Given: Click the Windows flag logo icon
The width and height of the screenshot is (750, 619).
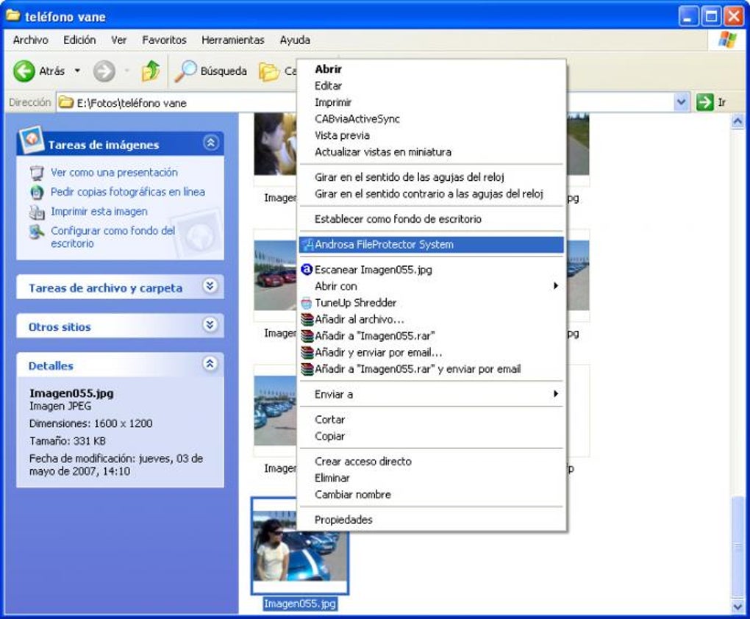Looking at the screenshot, I should 727,40.
